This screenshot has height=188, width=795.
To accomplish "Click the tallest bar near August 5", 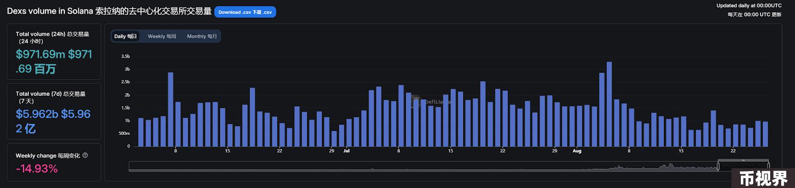I will pyautogui.click(x=609, y=104).
